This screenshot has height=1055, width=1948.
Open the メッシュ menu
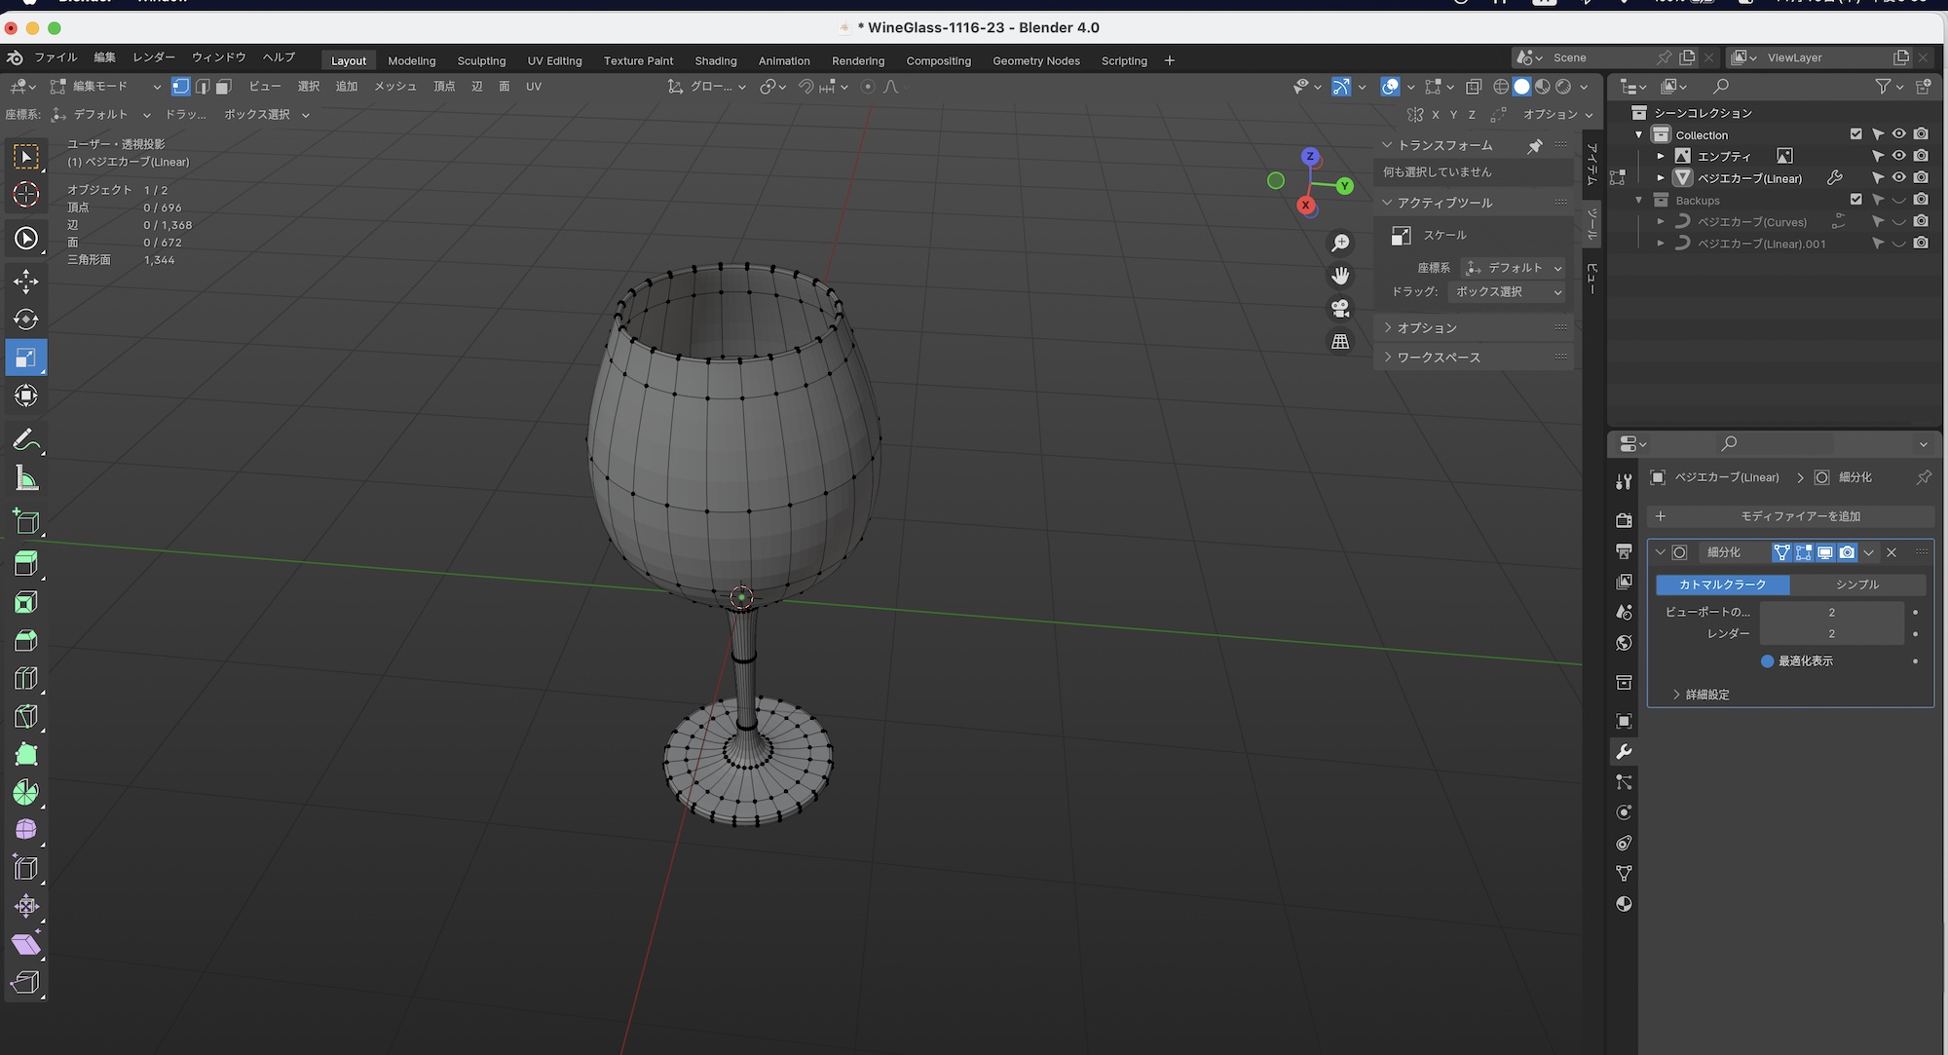[x=394, y=87]
